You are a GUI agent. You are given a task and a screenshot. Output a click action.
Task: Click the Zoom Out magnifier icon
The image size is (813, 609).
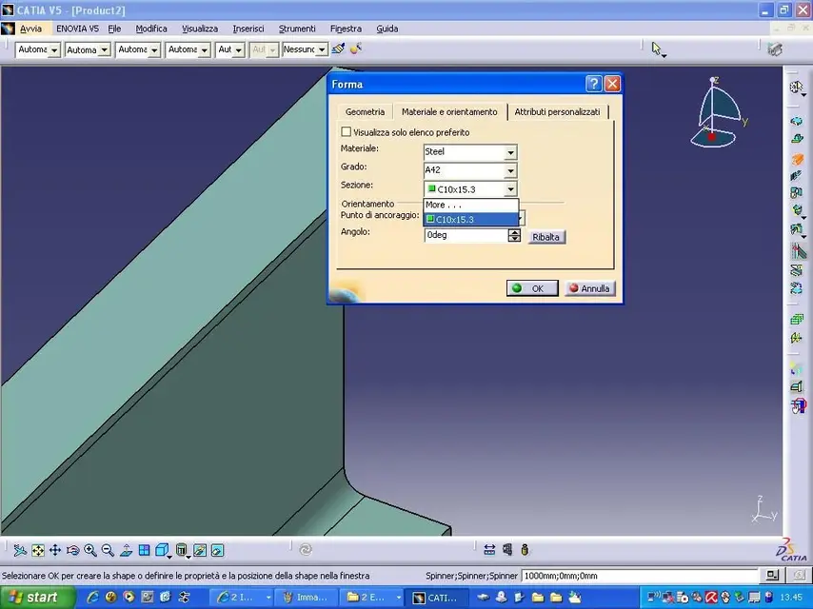tap(108, 550)
